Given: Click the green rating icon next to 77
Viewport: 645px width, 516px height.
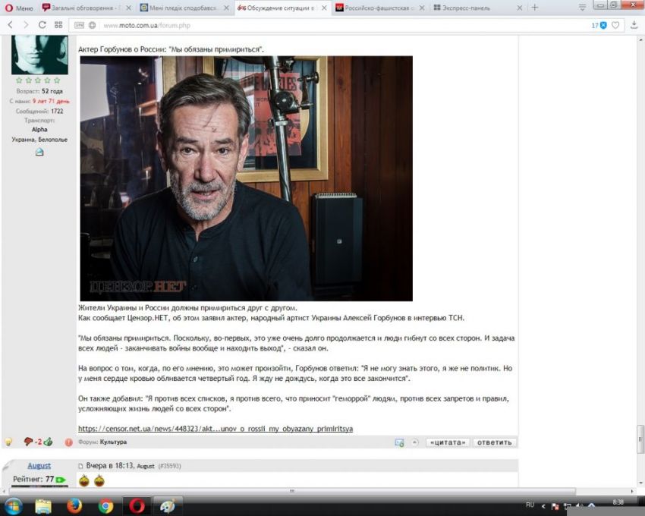Looking at the screenshot, I should point(61,480).
